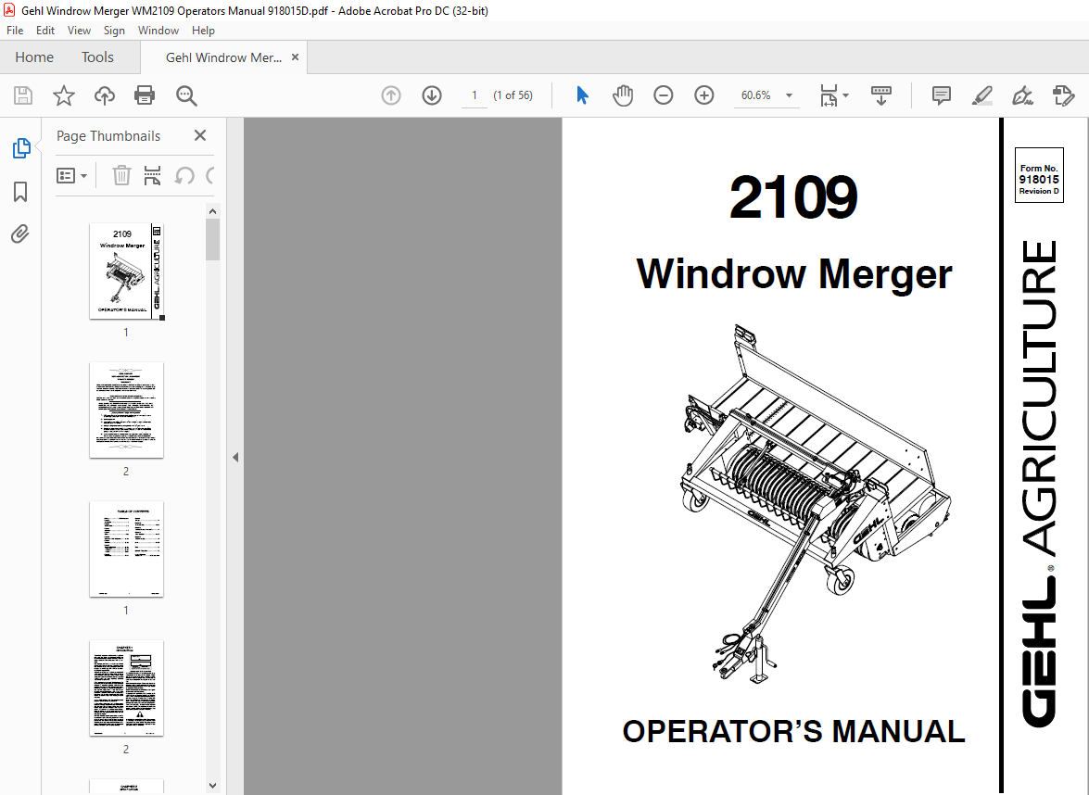The width and height of the screenshot is (1089, 795).
Task: Click the "OPERATOR'S MANUAL" heading
Action: (x=793, y=731)
